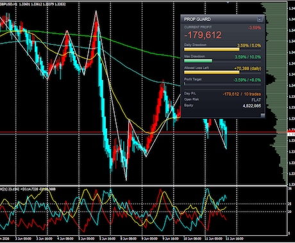Click the 4 Jun 08:00 time axis label
295x243 pixels.
[65, 239]
